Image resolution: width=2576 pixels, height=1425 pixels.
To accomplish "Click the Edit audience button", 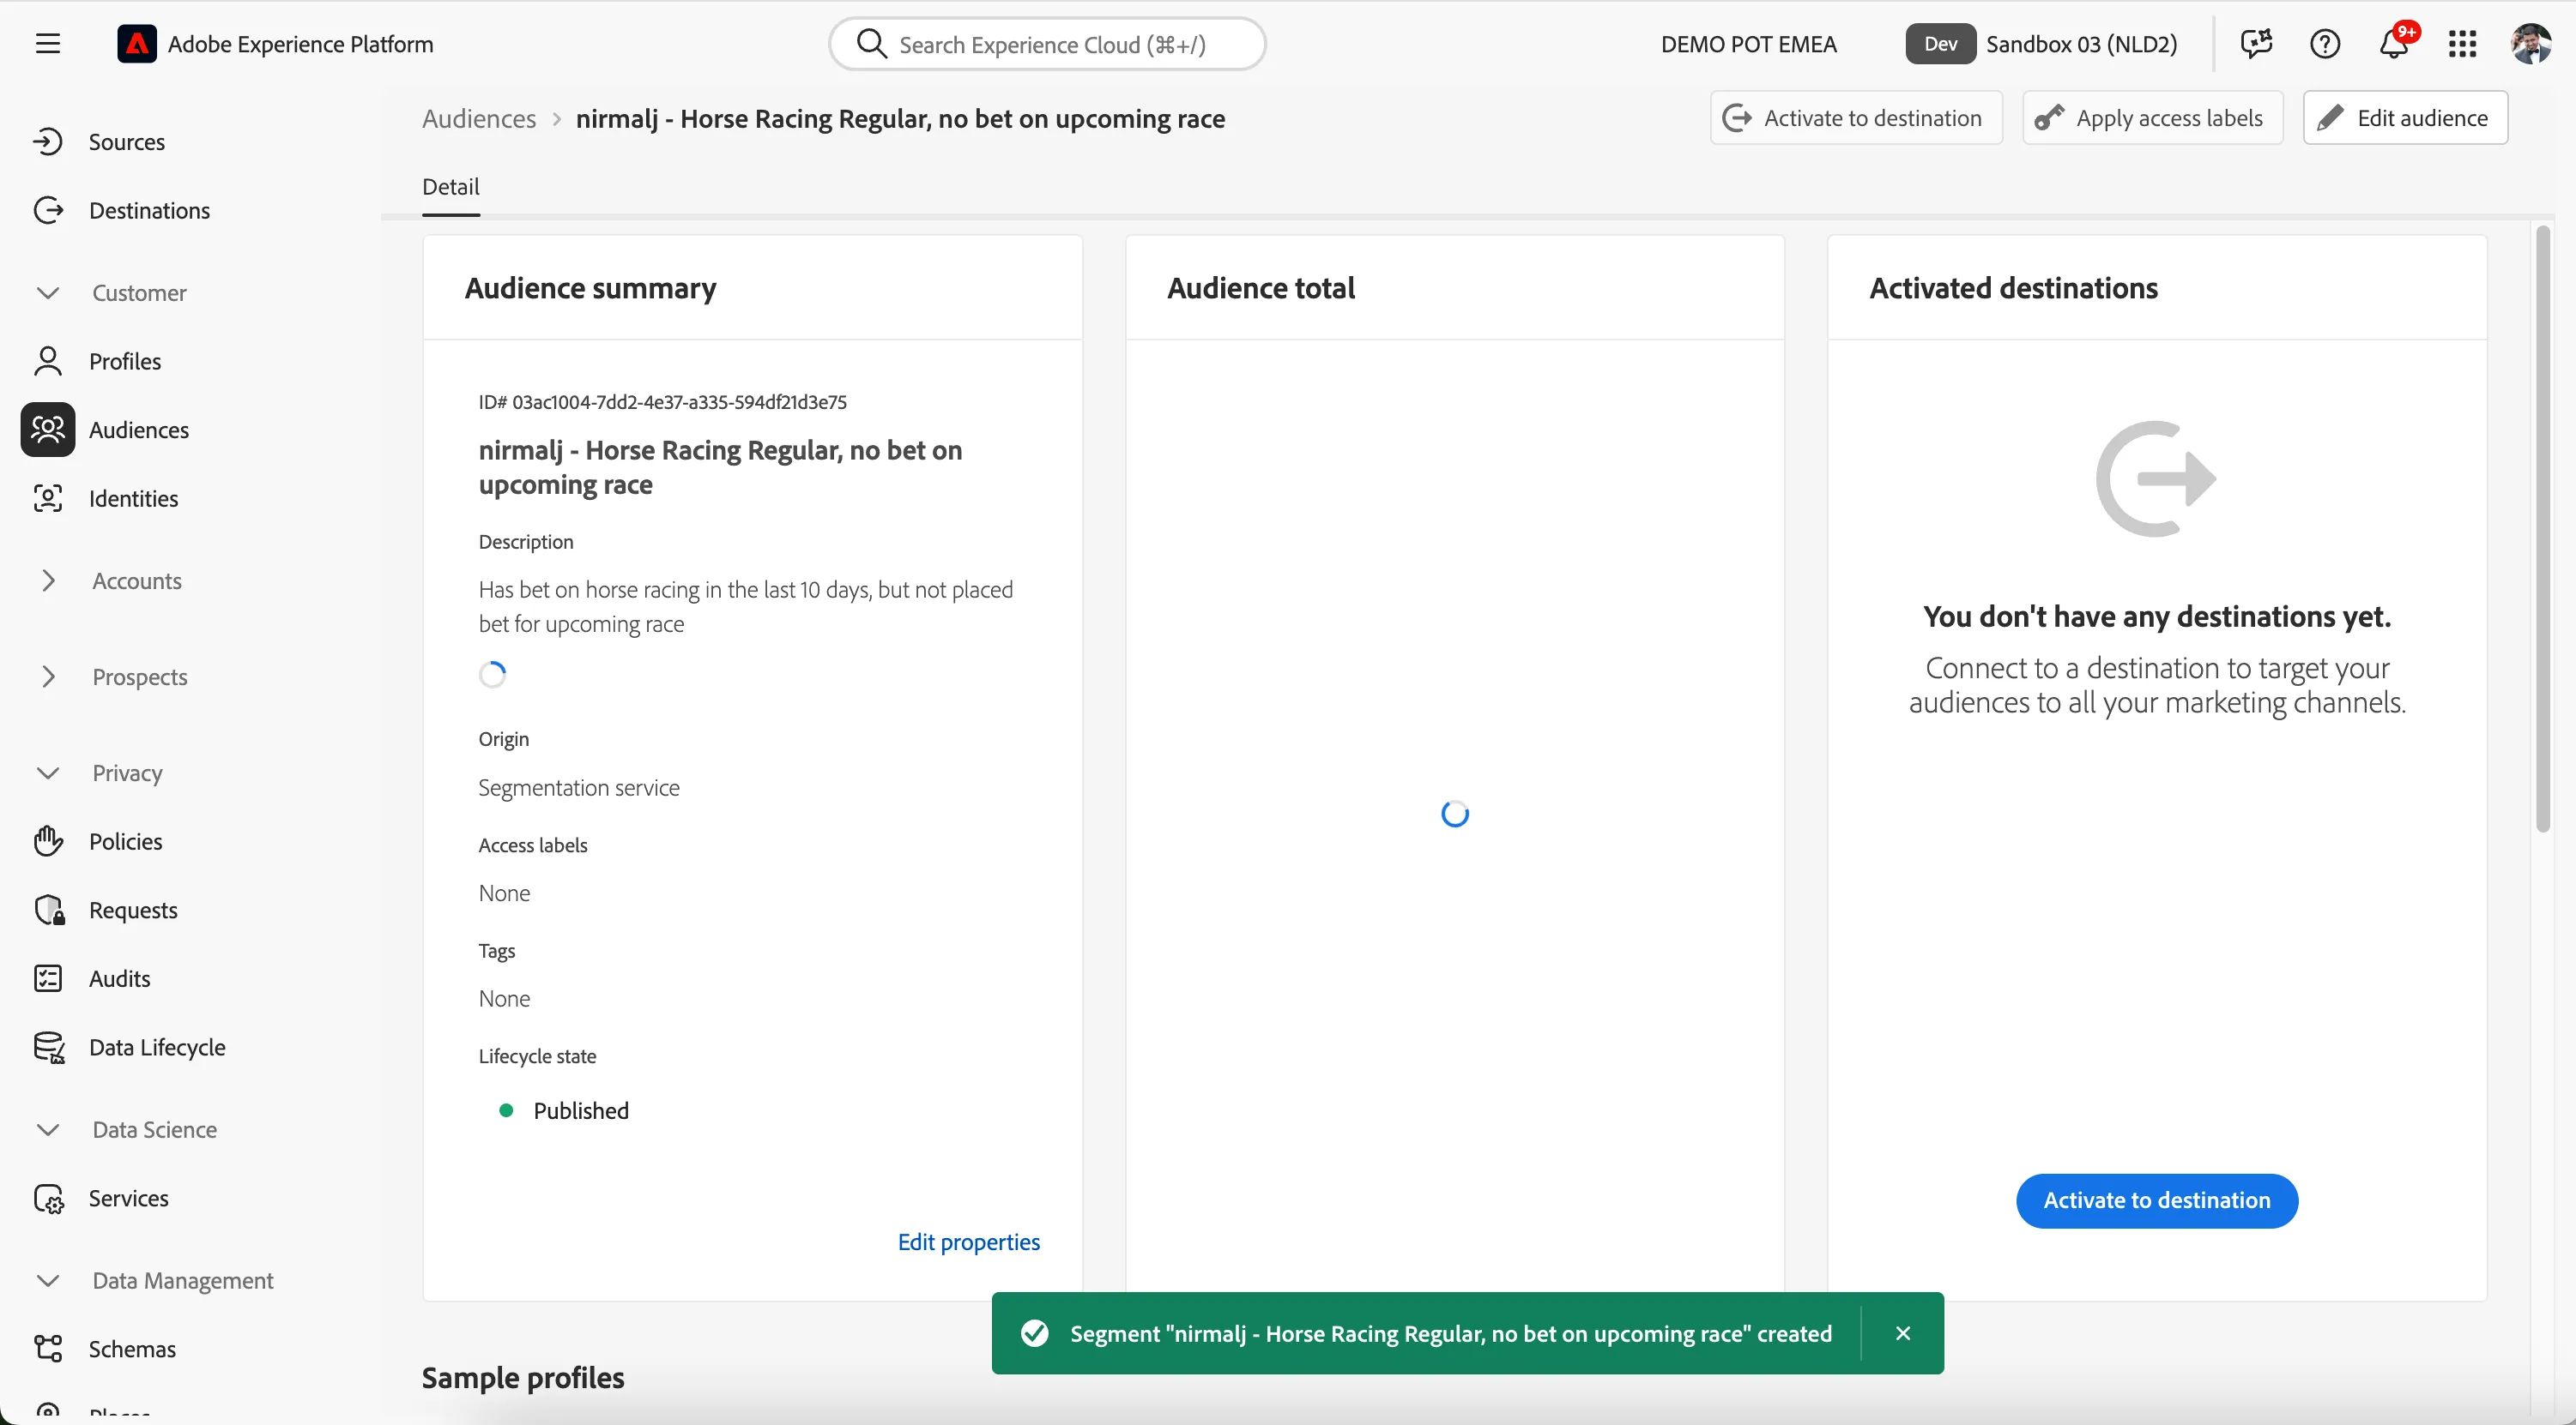I will tap(2405, 118).
